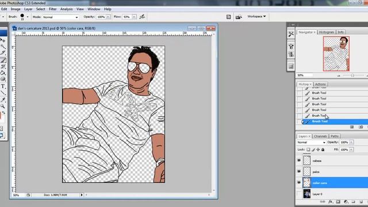
Task: Toggle lock all
Action: tap(323, 149)
